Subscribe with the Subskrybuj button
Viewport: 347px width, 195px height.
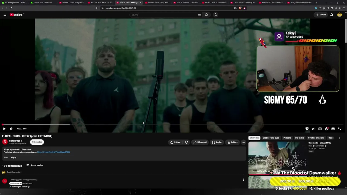point(37,142)
